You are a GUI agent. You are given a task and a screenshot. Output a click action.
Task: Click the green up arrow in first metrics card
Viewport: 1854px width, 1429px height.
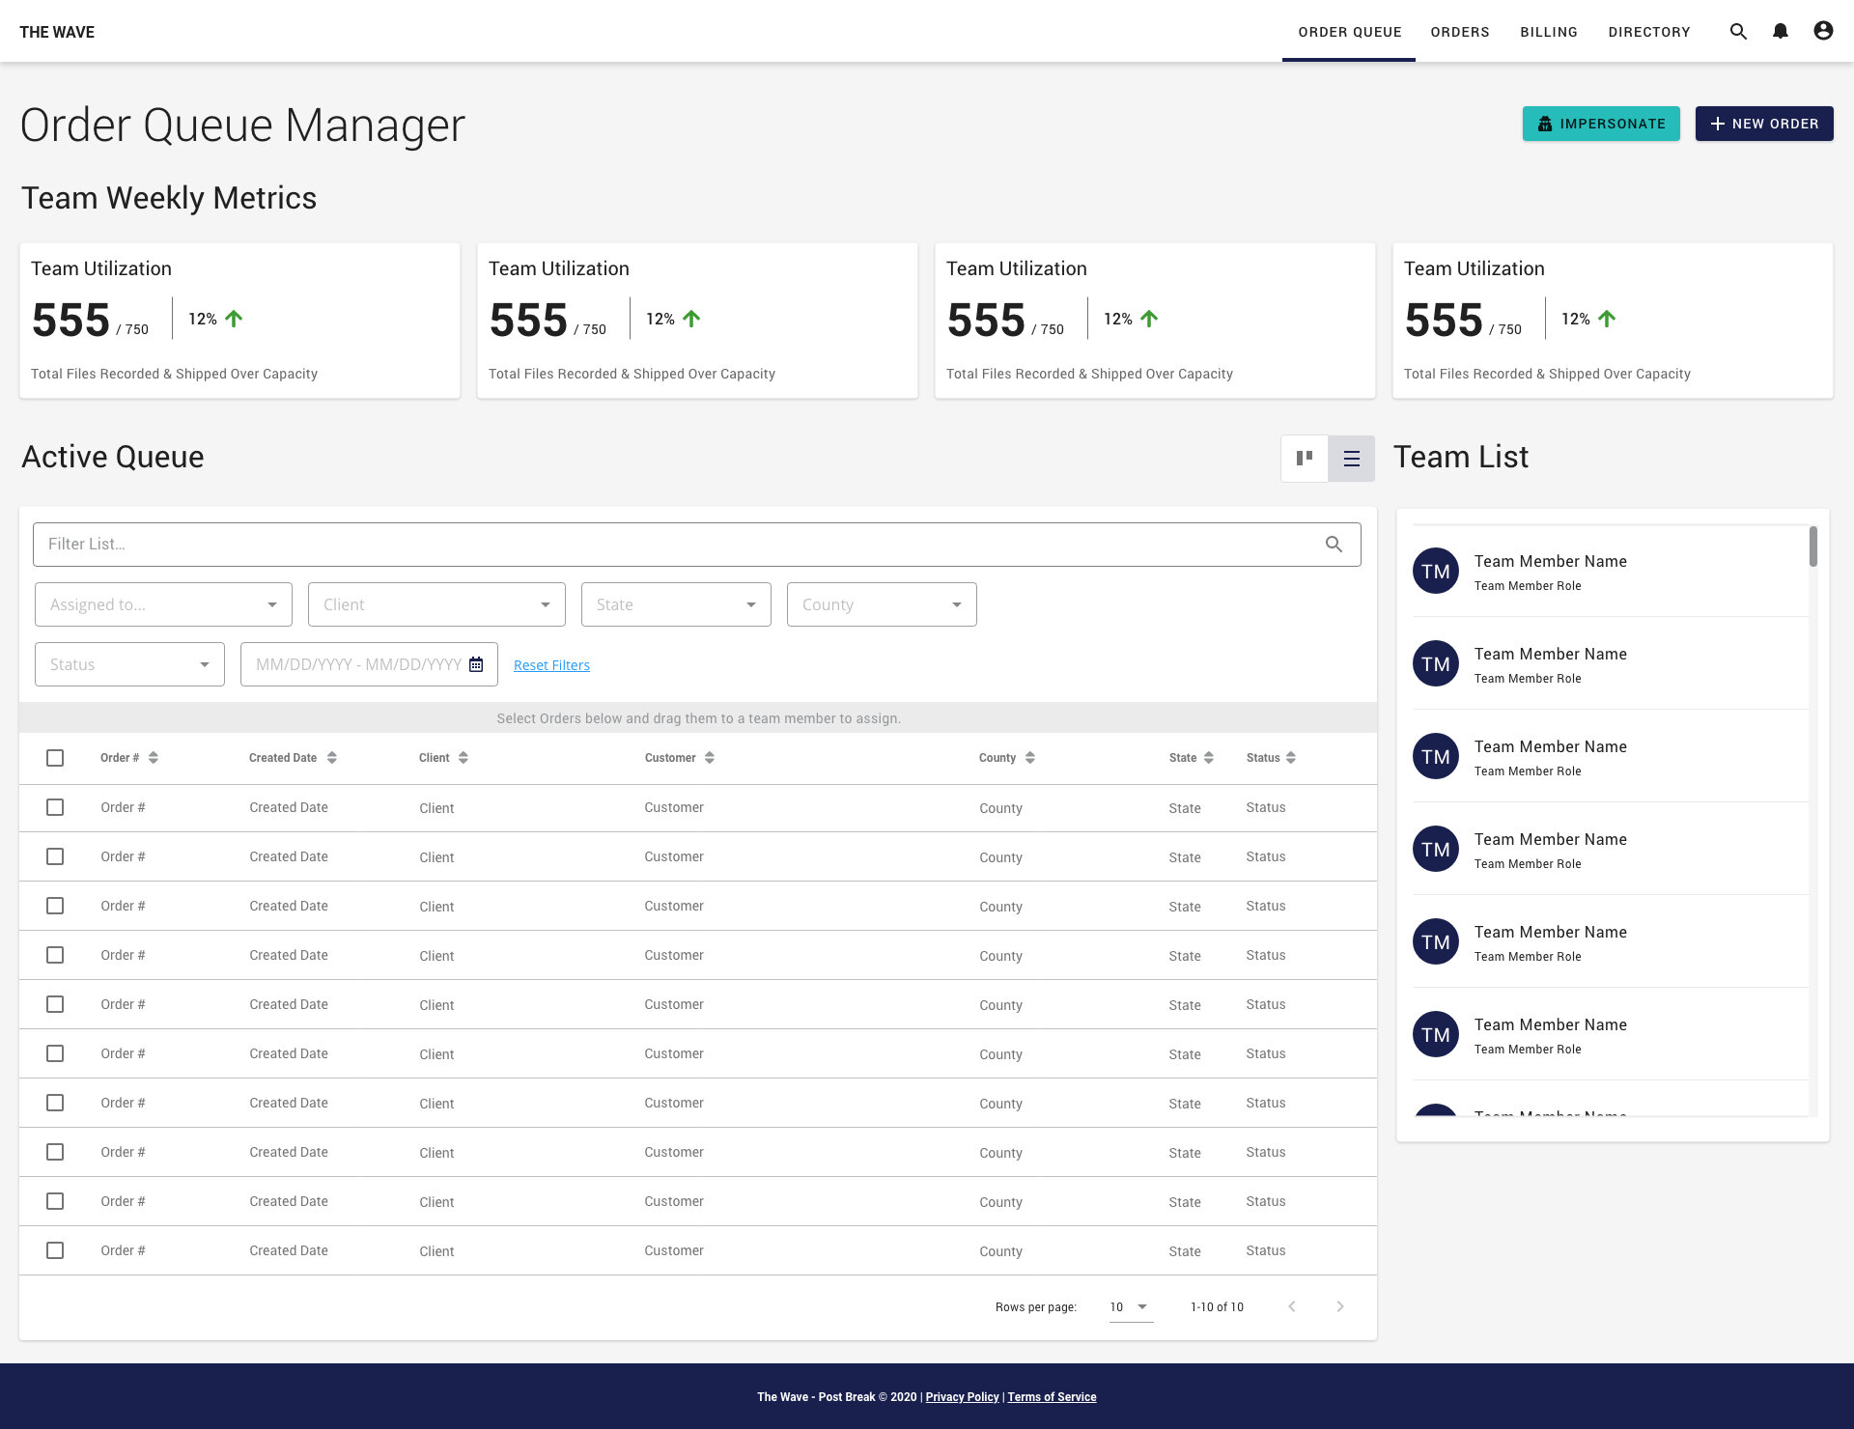coord(234,319)
